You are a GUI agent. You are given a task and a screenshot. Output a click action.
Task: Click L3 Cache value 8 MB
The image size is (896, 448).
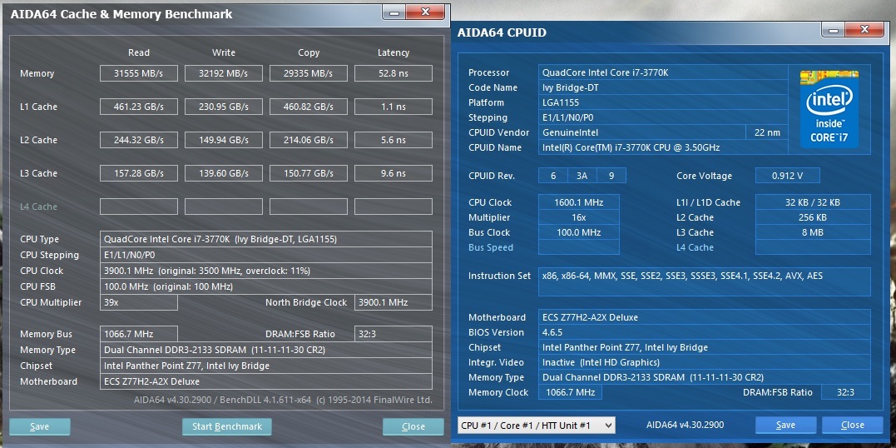coord(813,232)
